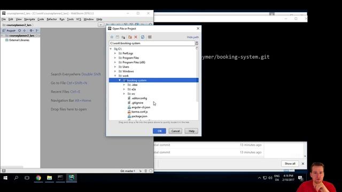Open Chrome from taskbar

click(x=38, y=178)
